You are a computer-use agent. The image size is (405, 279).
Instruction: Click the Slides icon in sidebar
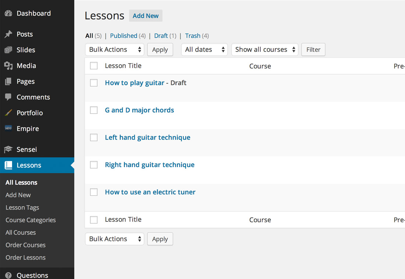pyautogui.click(x=8, y=50)
